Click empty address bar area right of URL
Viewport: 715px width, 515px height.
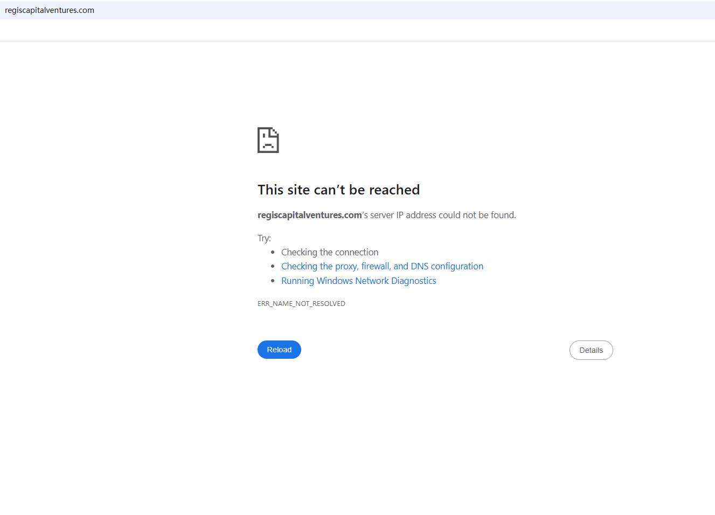point(404,10)
